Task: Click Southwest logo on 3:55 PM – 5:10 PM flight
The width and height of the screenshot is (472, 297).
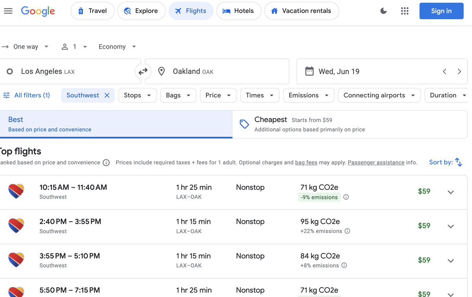Action: (16, 260)
